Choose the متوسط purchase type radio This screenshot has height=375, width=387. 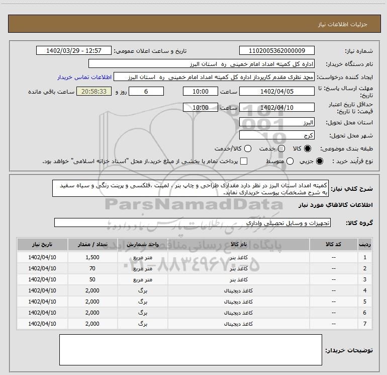click(290, 161)
